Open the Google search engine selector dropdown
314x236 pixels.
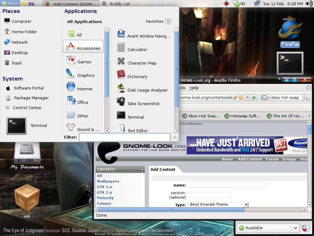click(265, 97)
